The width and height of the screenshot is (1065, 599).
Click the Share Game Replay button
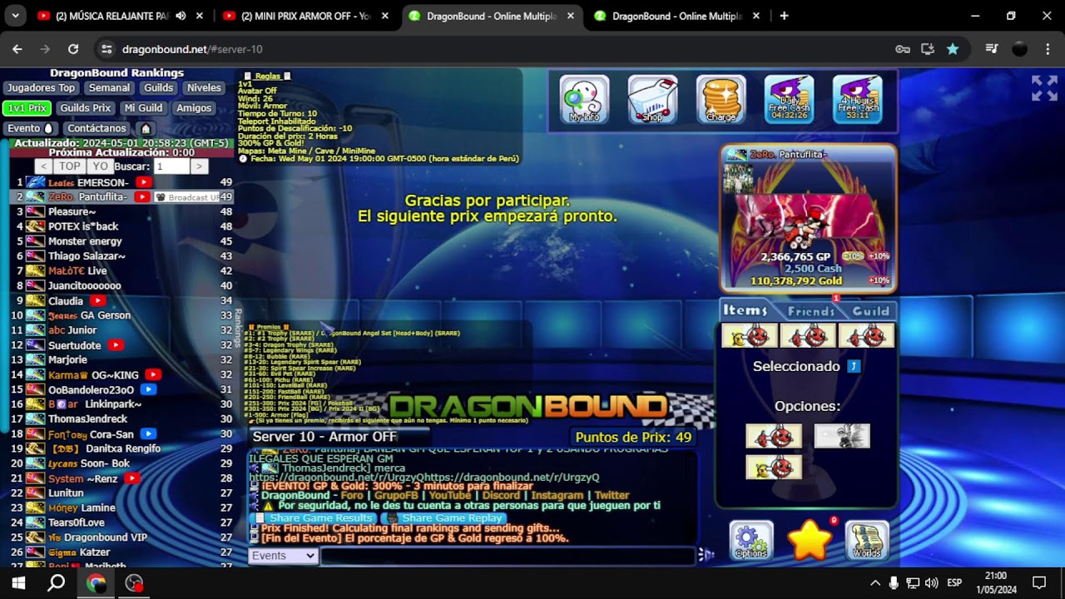click(444, 518)
